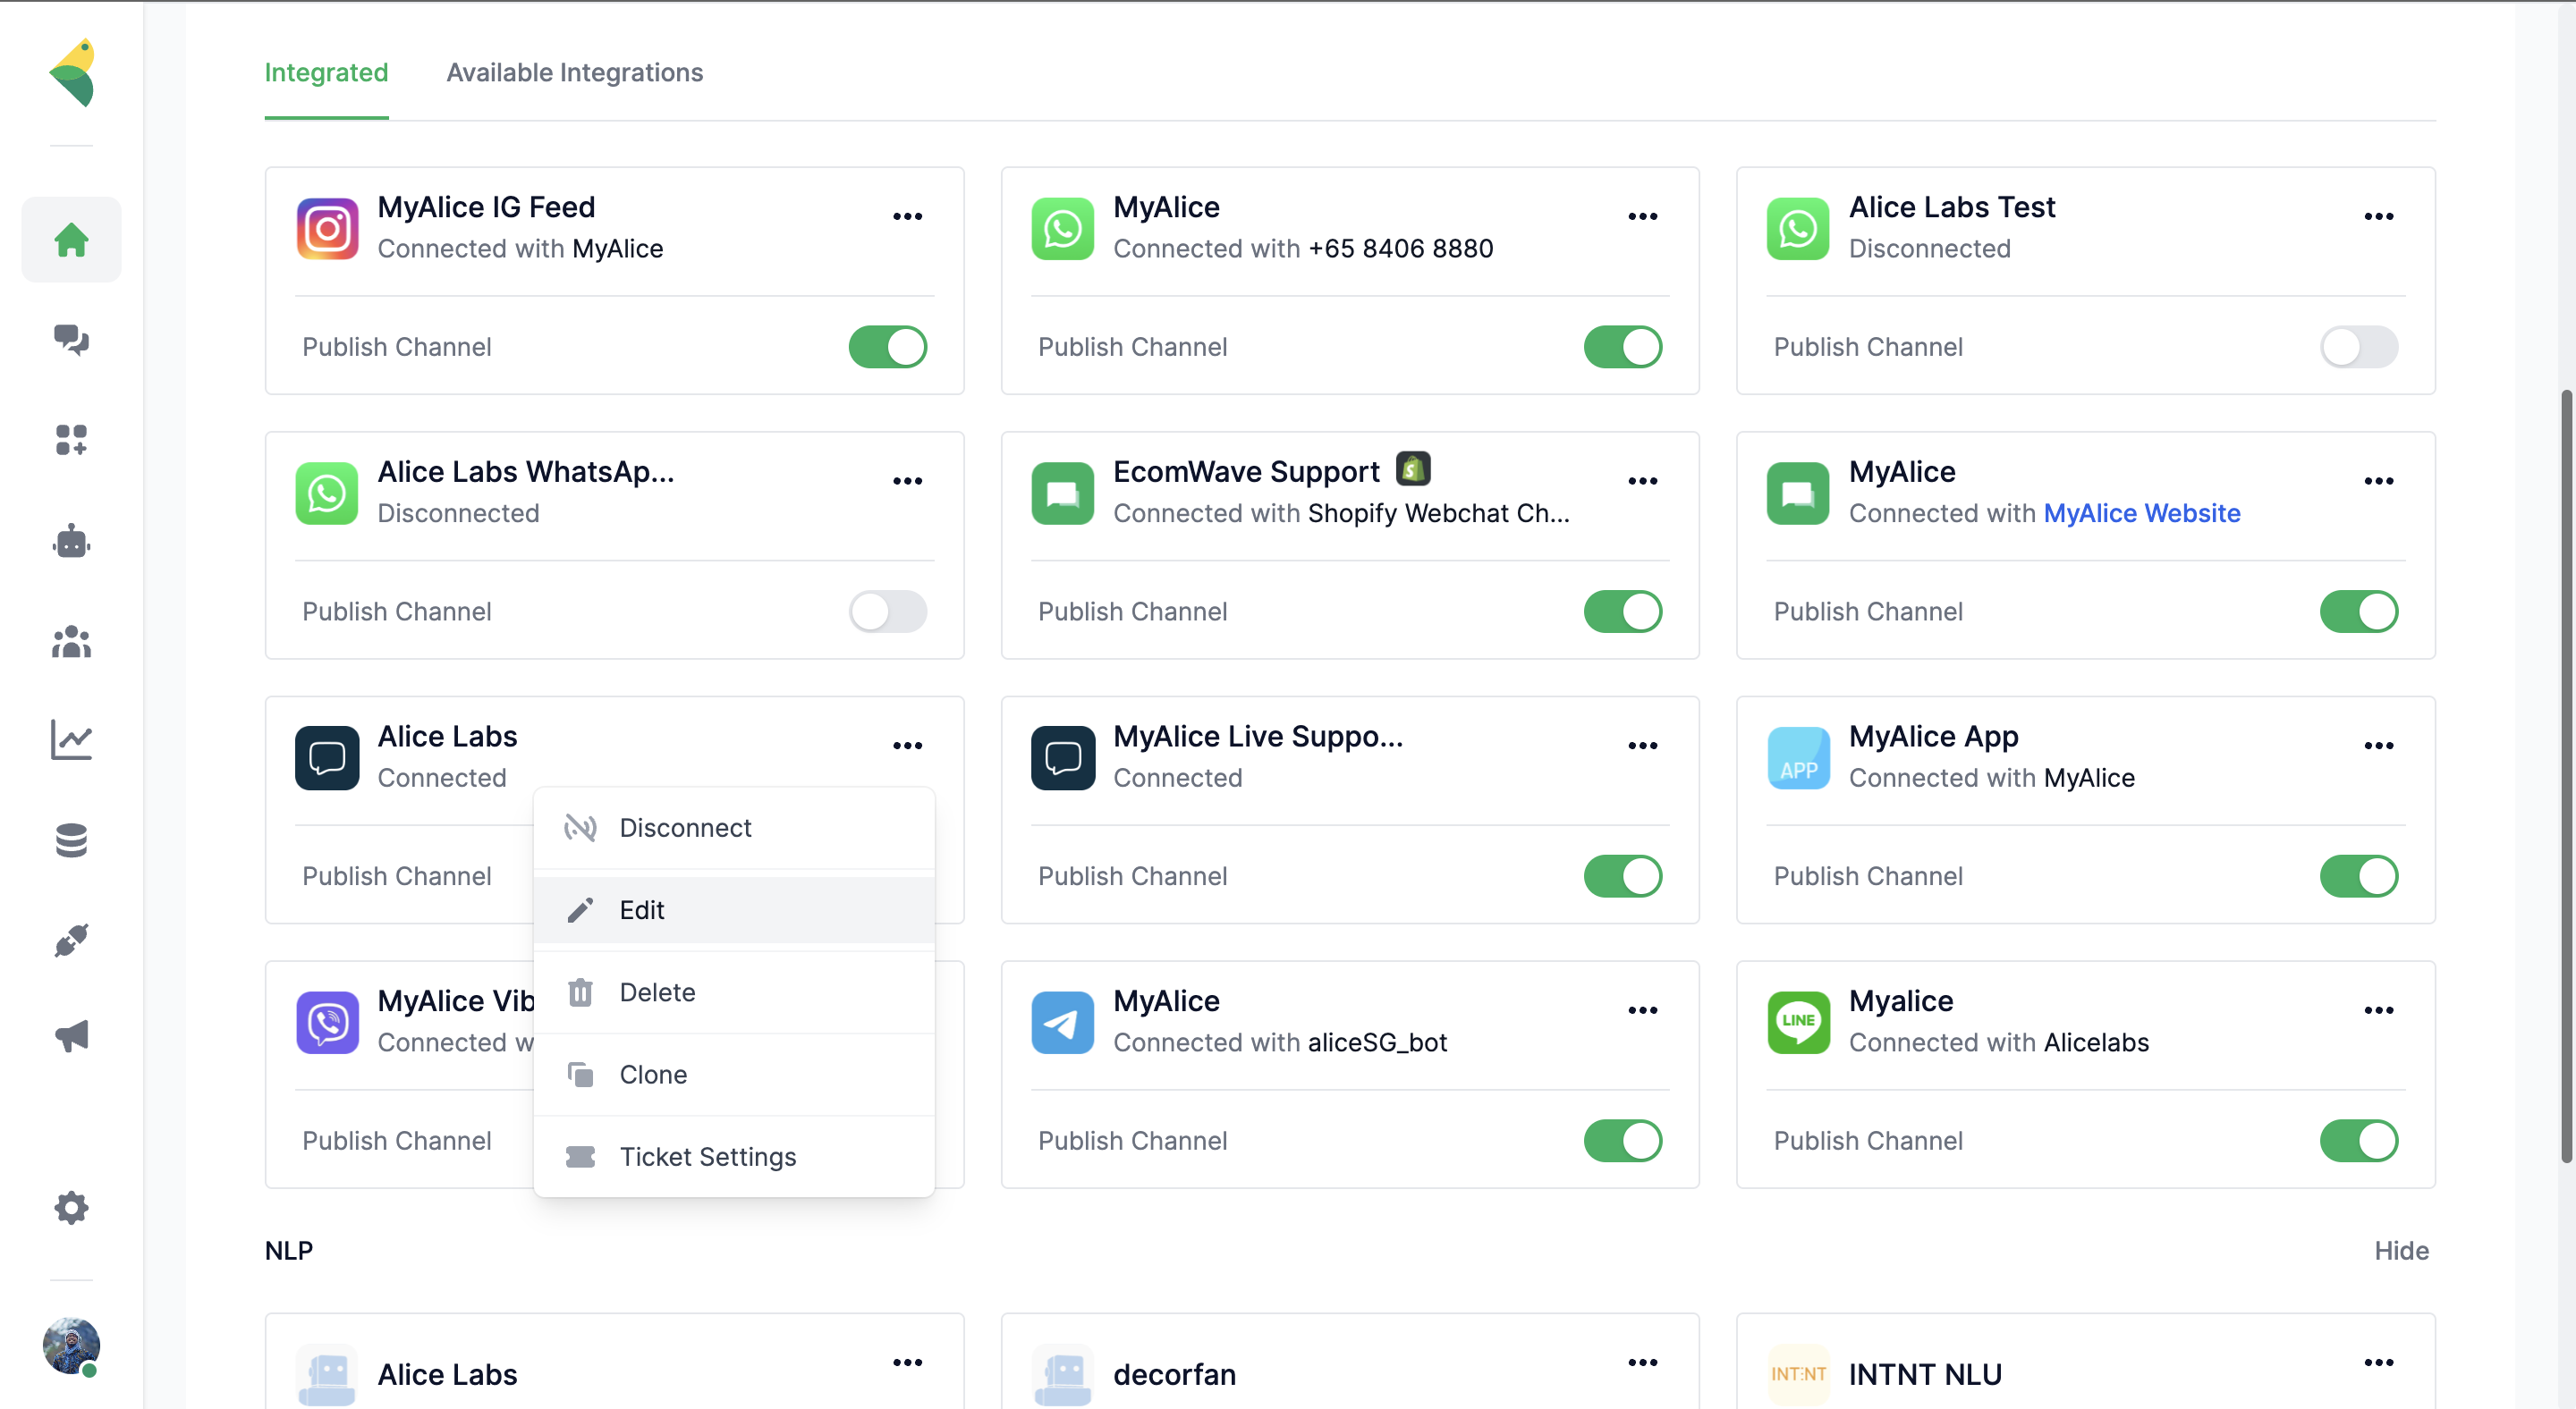Image resolution: width=2576 pixels, height=1409 pixels.
Task: Close the options menu of Alice Labs livechat
Action: pos(907,746)
